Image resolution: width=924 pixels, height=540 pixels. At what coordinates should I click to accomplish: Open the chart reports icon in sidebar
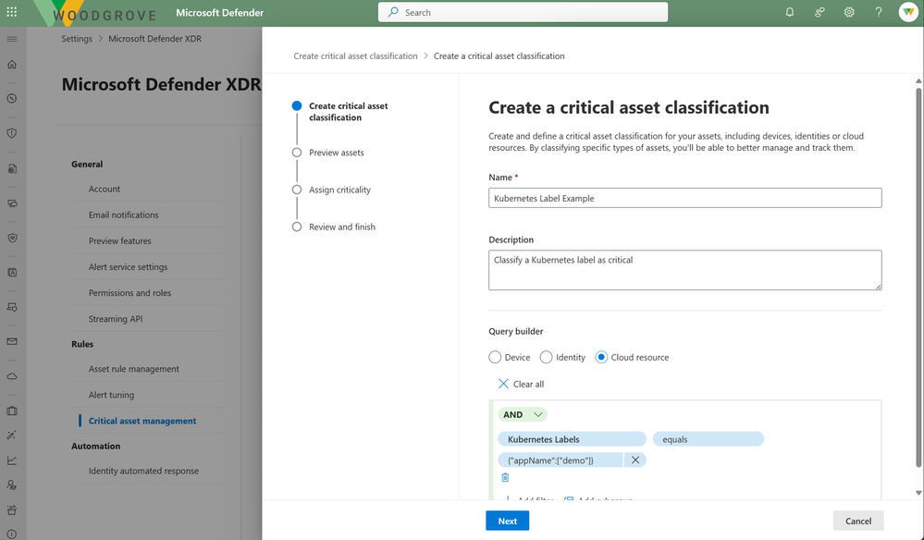(x=12, y=460)
